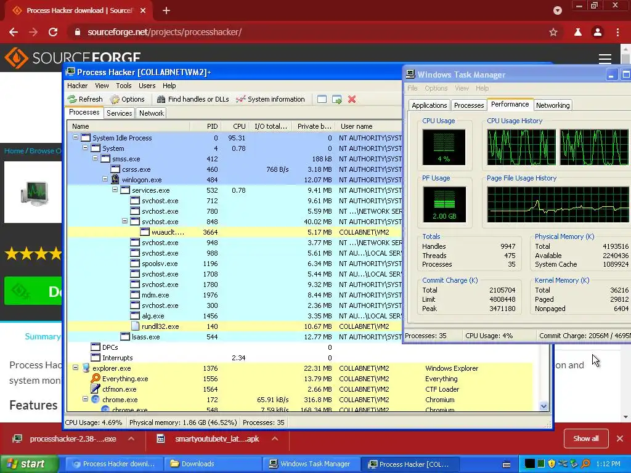Screen dimensions: 631x473
Task: Open processhacker download item arrow
Action: point(131,439)
